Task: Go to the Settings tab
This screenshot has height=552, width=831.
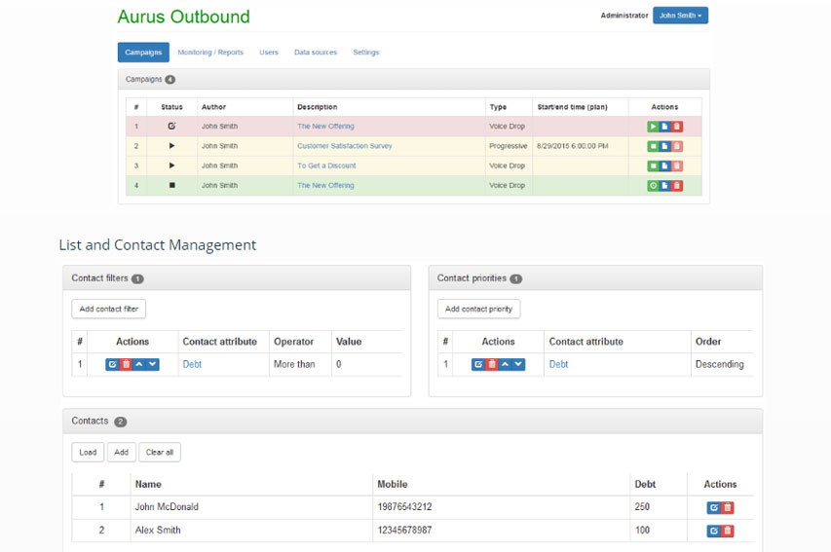Action: pos(366,53)
